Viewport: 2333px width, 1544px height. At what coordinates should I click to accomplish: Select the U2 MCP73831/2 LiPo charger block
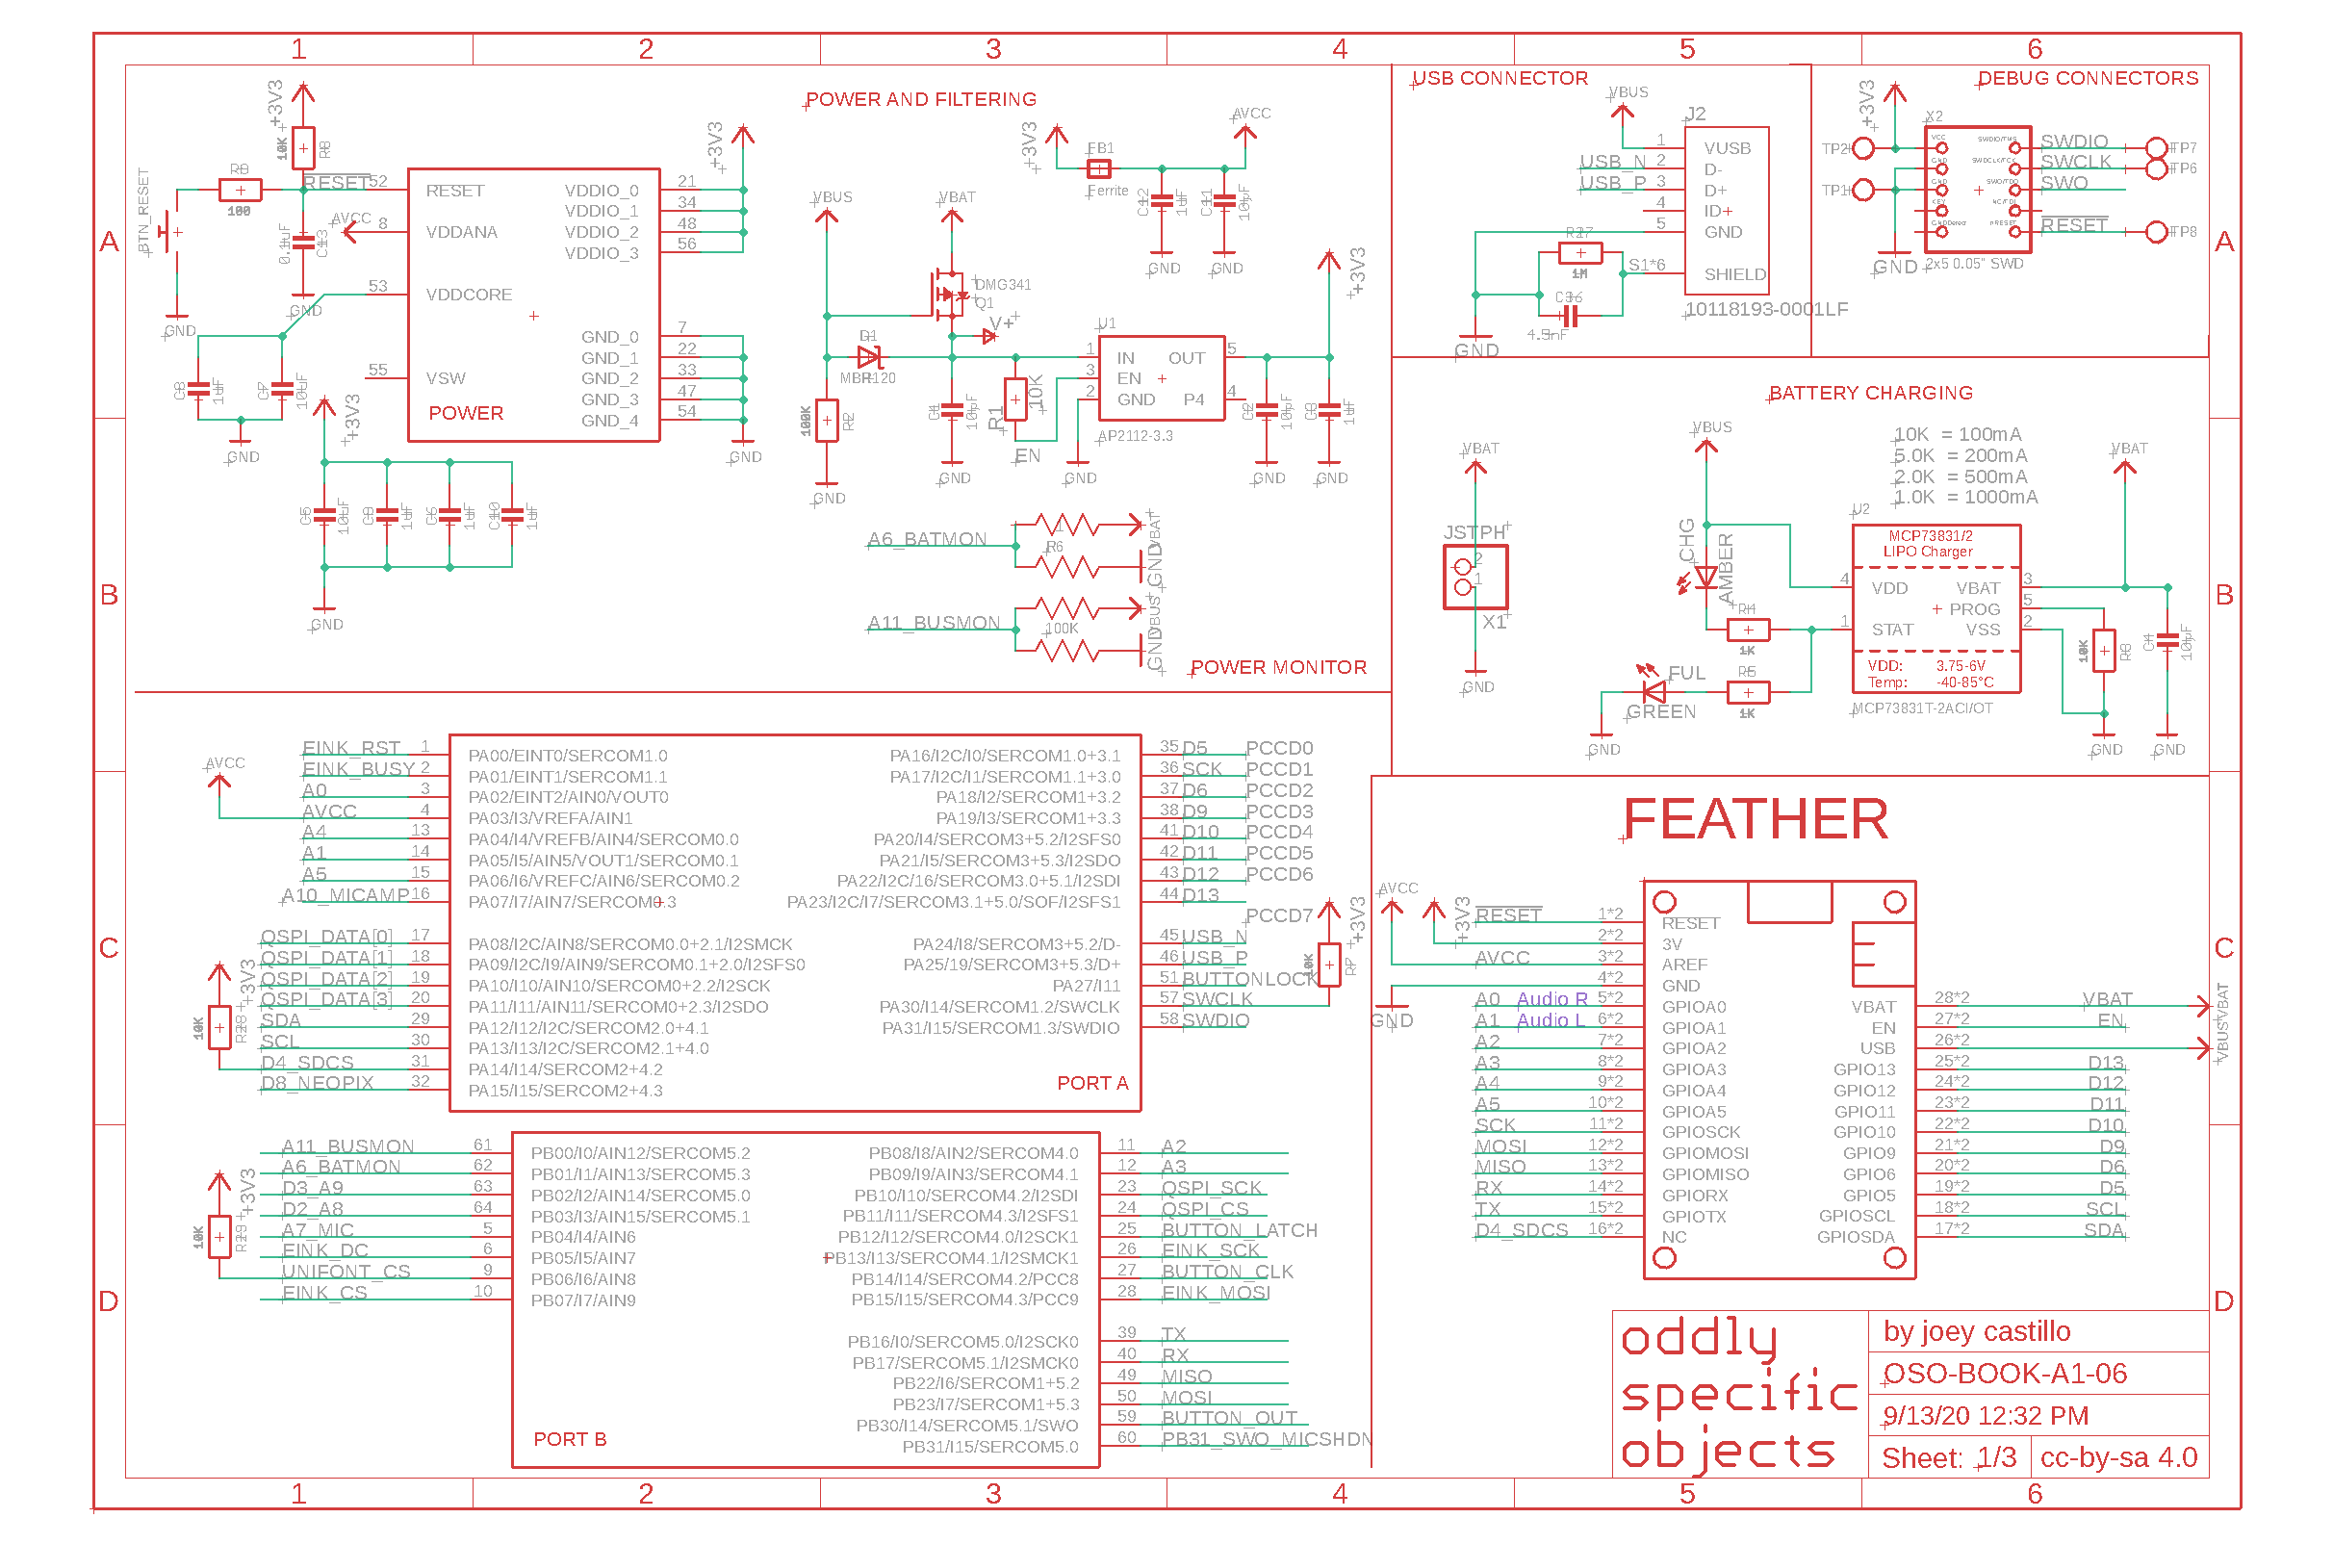point(1936,608)
